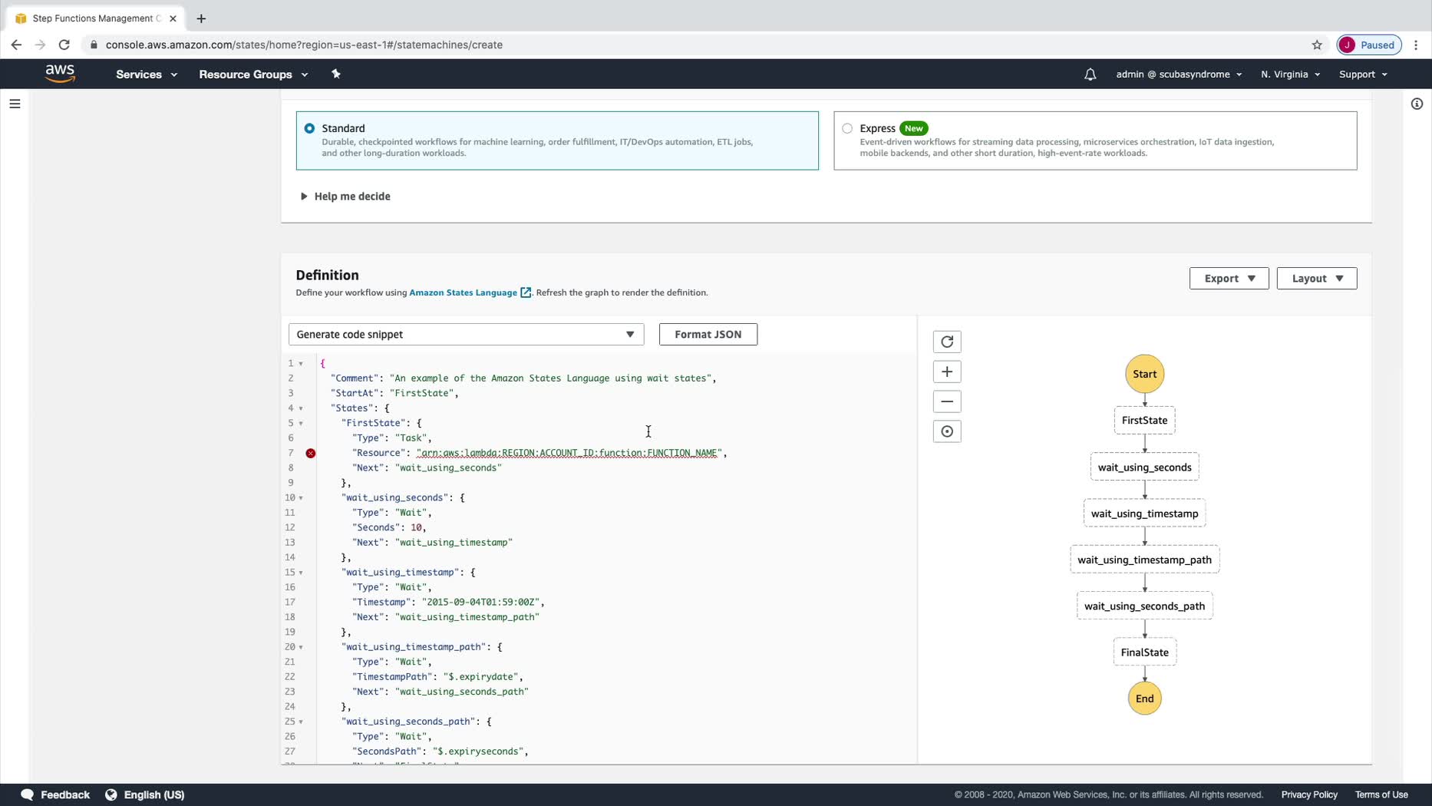1432x806 pixels.
Task: Open the Generate code snippet dropdown
Action: coord(465,335)
